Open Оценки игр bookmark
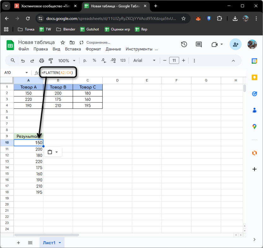Screen dimensions: 263x248 tap(117, 29)
